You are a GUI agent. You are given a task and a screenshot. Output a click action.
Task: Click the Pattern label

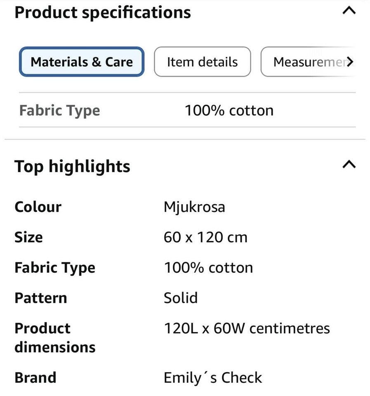pyautogui.click(x=40, y=298)
